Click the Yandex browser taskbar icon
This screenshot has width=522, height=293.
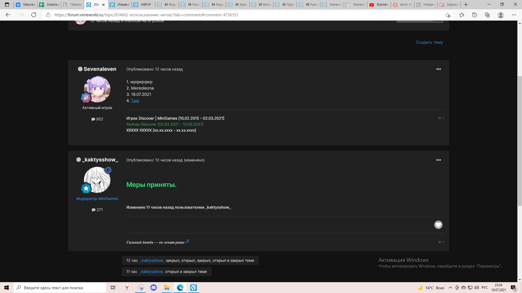(x=127, y=288)
